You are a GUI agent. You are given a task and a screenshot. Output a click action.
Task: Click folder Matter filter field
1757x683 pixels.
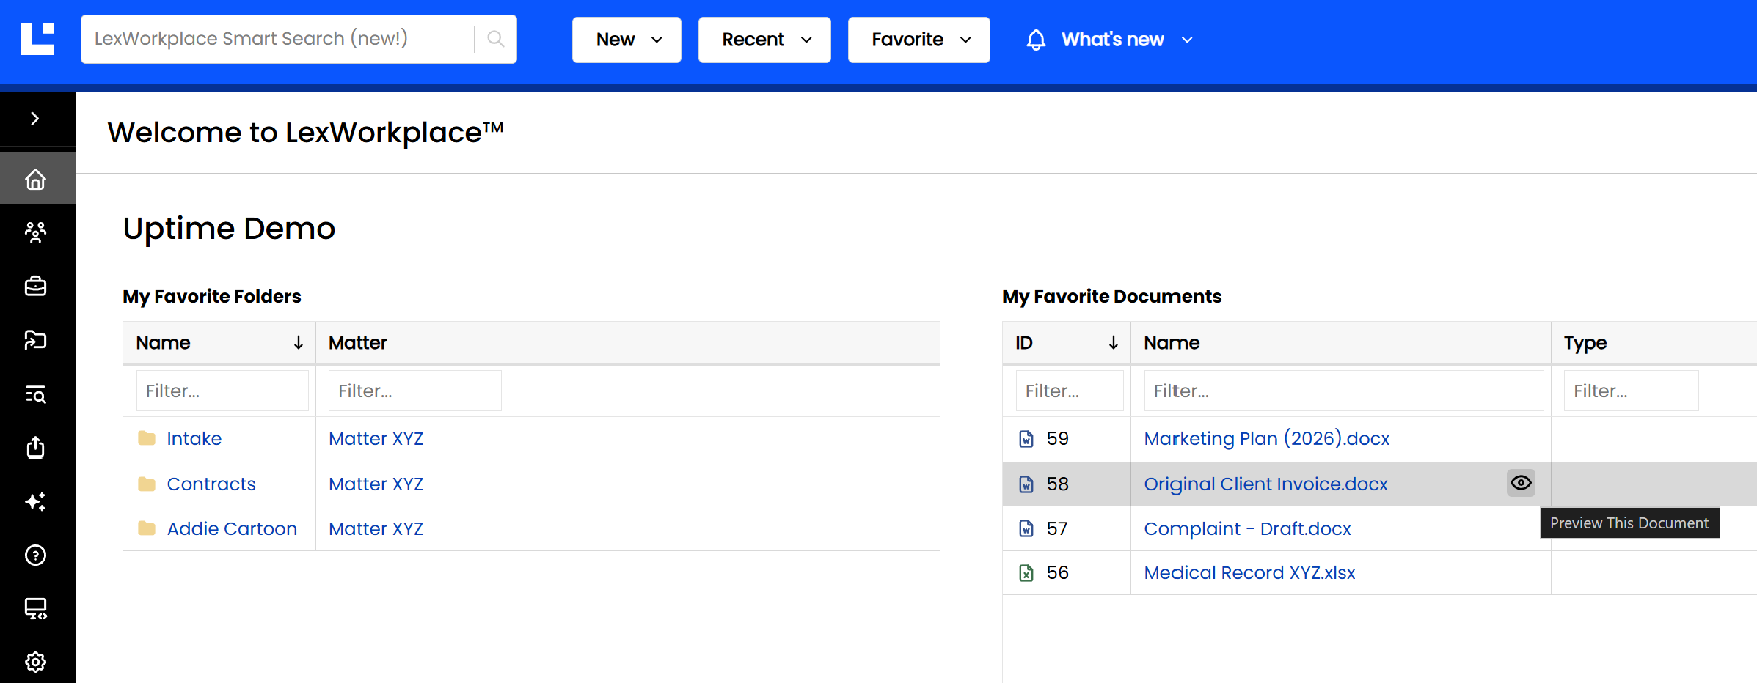tap(414, 391)
